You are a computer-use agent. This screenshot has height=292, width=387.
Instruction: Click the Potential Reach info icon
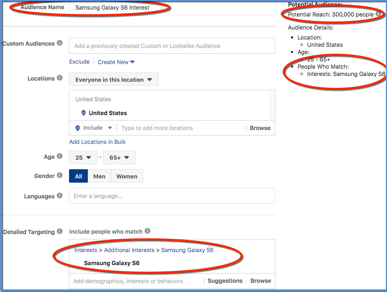[378, 14]
